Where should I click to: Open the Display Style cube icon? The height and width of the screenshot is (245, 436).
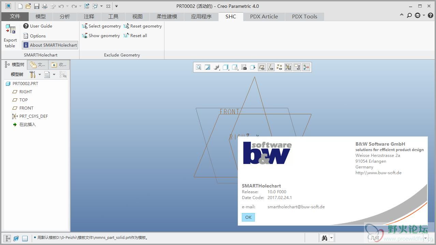point(226,67)
